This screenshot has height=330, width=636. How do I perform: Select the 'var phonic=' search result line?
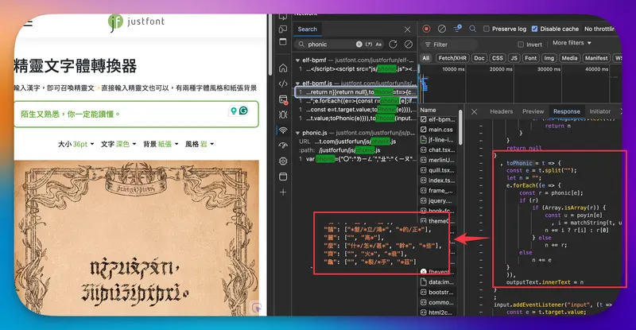(x=356, y=159)
